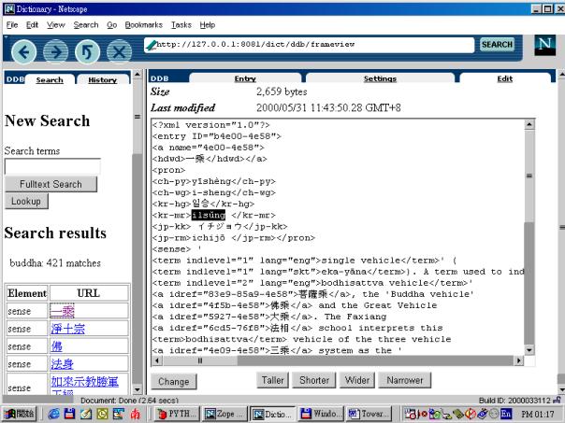Click the SEARCH button next to URL bar
Image resolution: width=565 pixels, height=423 pixels.
pos(497,45)
